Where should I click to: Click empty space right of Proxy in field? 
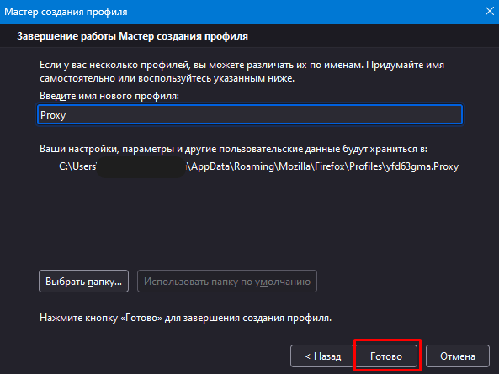pyautogui.click(x=264, y=114)
